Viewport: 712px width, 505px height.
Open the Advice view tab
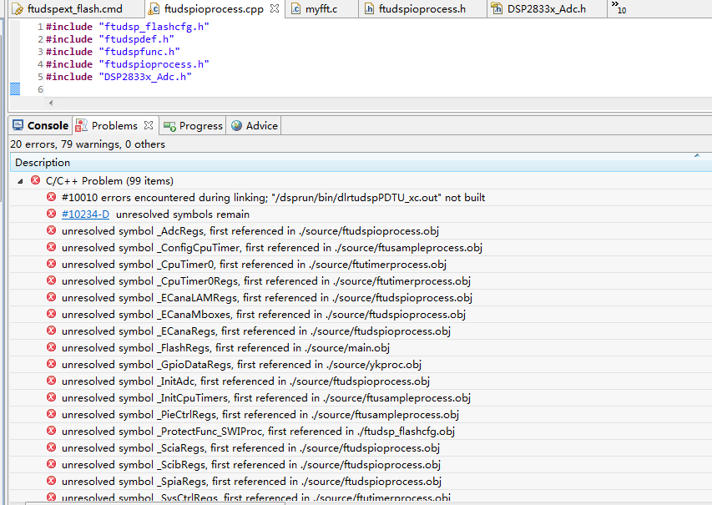pyautogui.click(x=255, y=126)
